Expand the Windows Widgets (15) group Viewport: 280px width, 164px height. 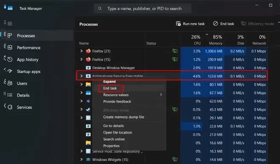(81, 159)
